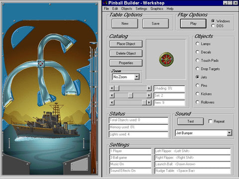This screenshot has height=179, width=239.
Task: Click the red valve junction on the pipes
Action: click(x=40, y=64)
